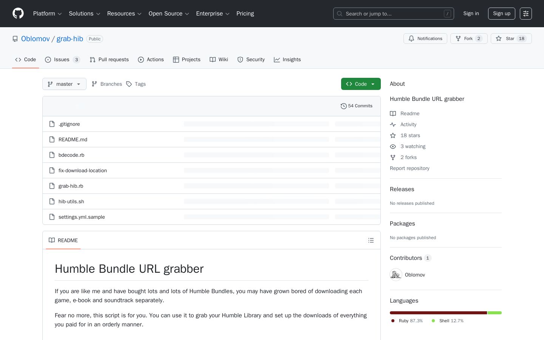
Task: Switch to the Issues tab
Action: coord(63,60)
